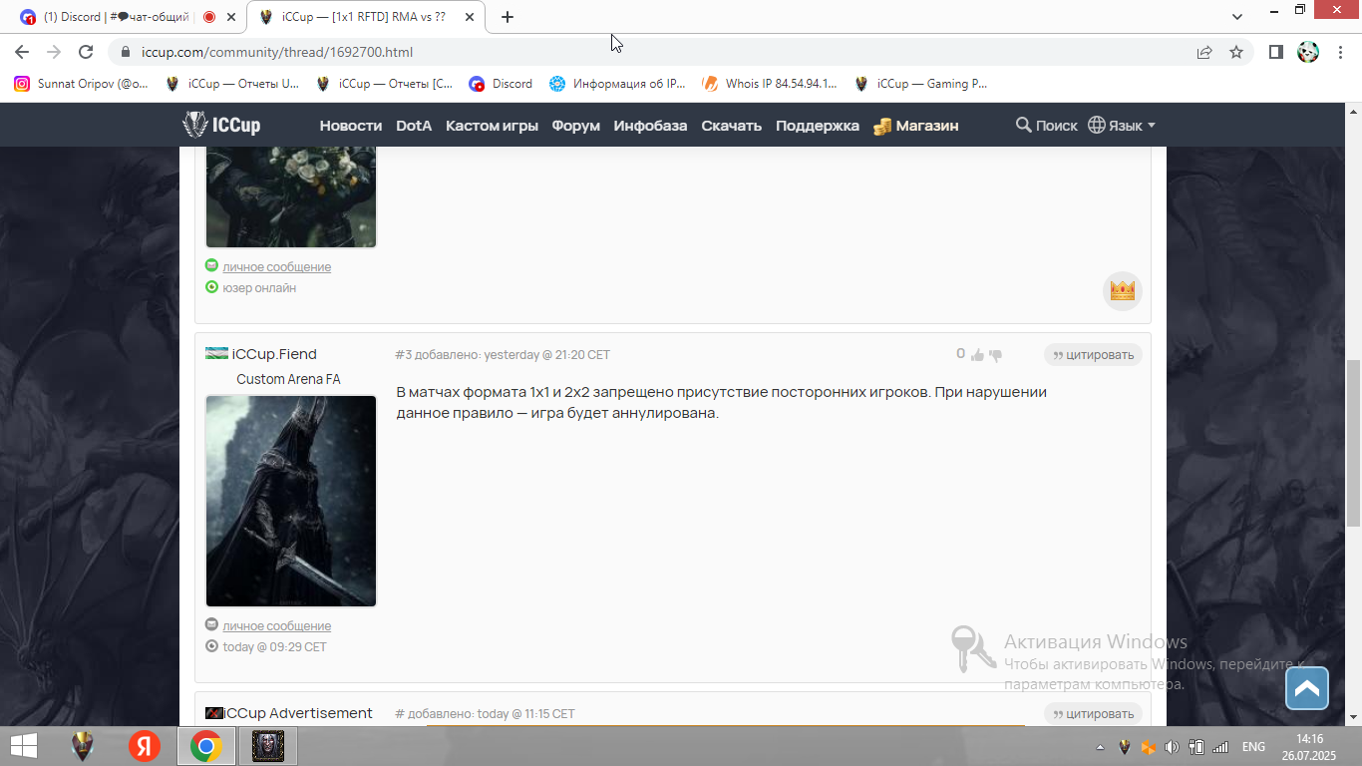Click the #3 post permalink
This screenshot has width=1362, height=766.
pos(403,355)
